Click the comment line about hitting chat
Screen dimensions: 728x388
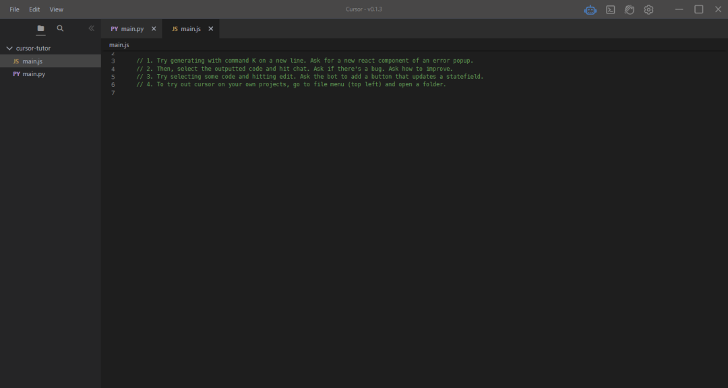coord(295,69)
